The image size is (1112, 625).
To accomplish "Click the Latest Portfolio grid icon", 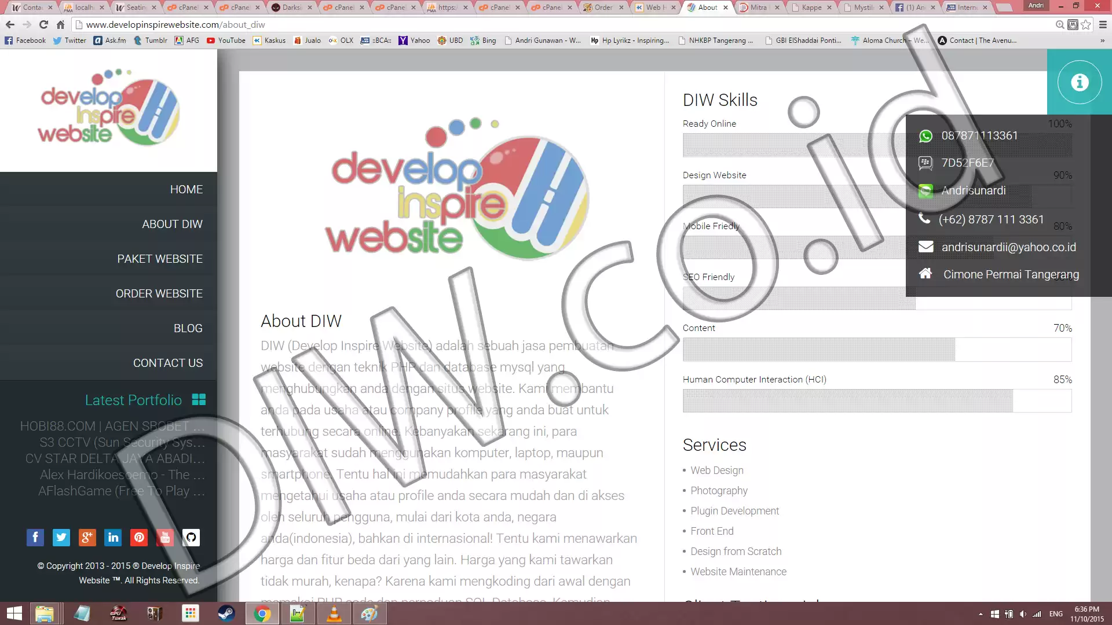I will (199, 399).
